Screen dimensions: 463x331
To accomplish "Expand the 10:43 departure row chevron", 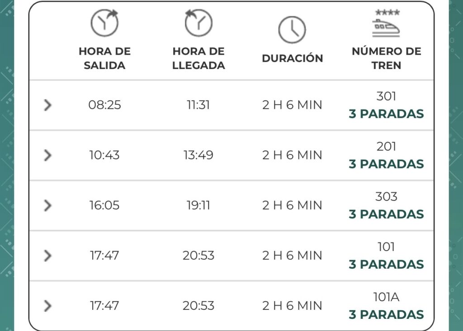I will coord(47,155).
